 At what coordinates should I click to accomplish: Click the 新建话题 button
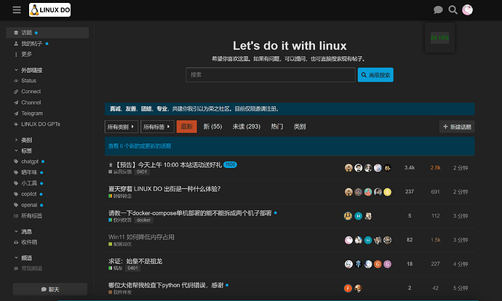(x=457, y=127)
